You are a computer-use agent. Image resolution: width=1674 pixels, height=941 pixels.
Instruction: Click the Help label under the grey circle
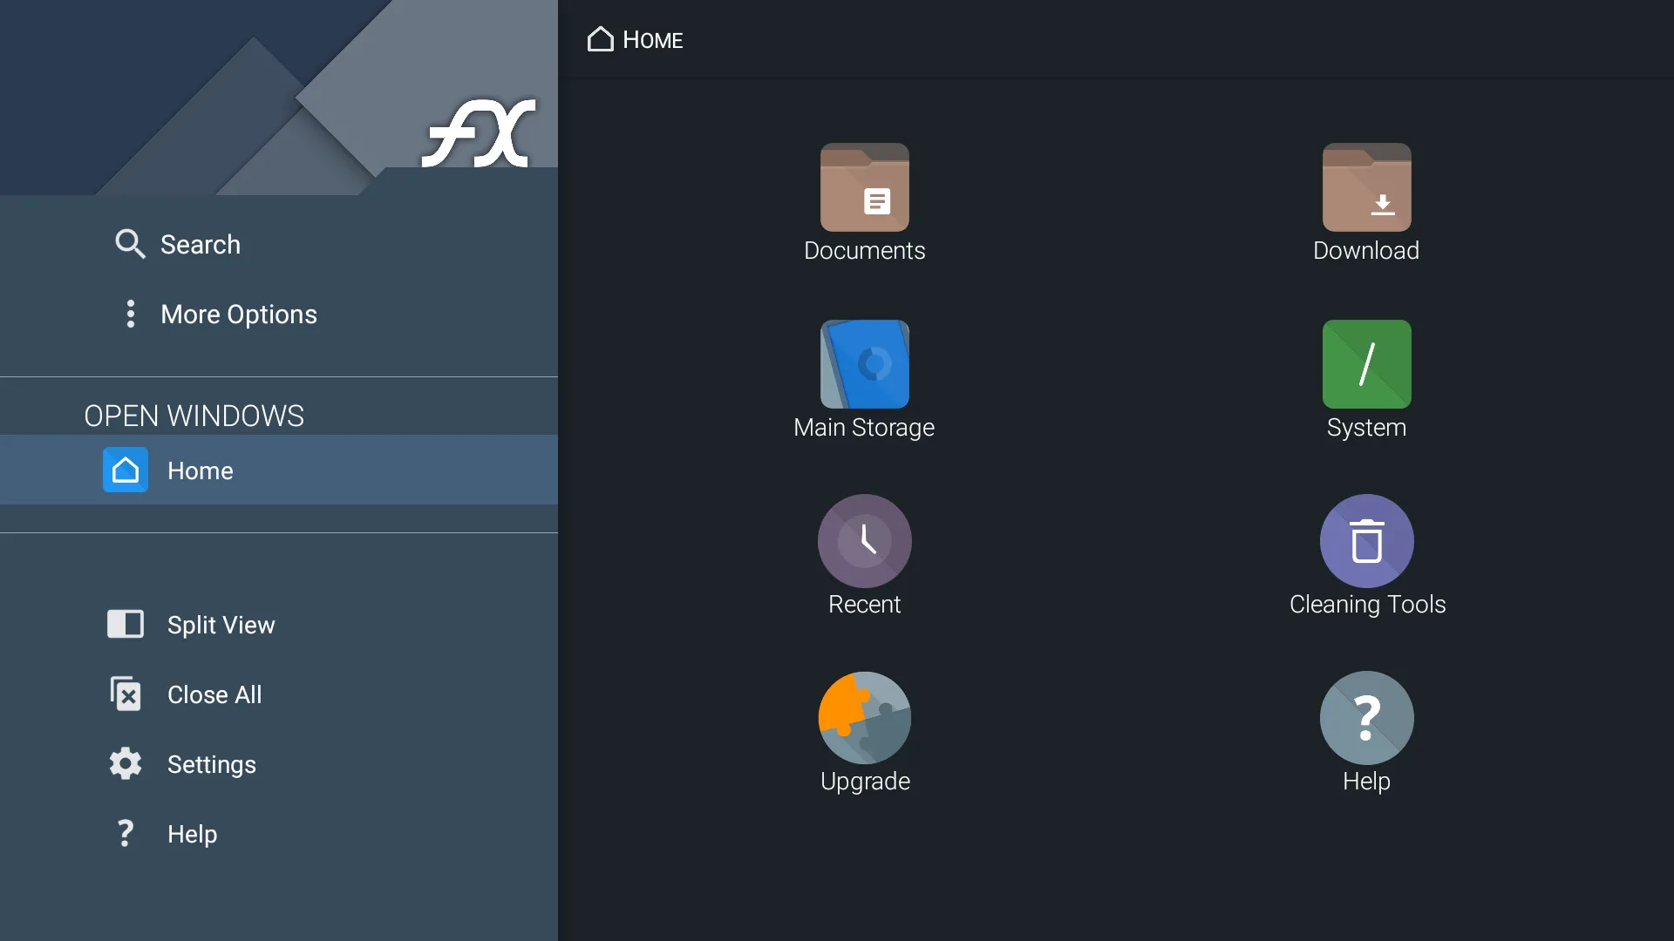tap(1366, 782)
